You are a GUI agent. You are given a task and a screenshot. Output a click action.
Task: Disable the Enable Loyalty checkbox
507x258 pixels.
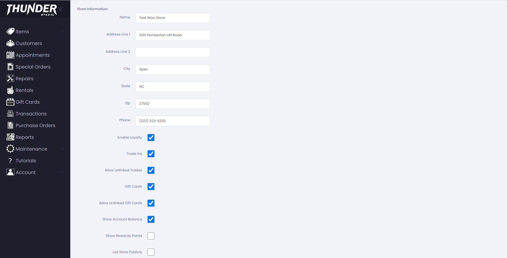[x=151, y=138]
